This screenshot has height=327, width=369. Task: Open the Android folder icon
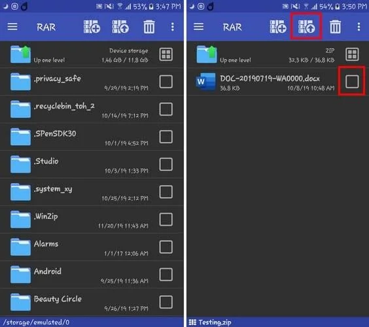(x=20, y=274)
